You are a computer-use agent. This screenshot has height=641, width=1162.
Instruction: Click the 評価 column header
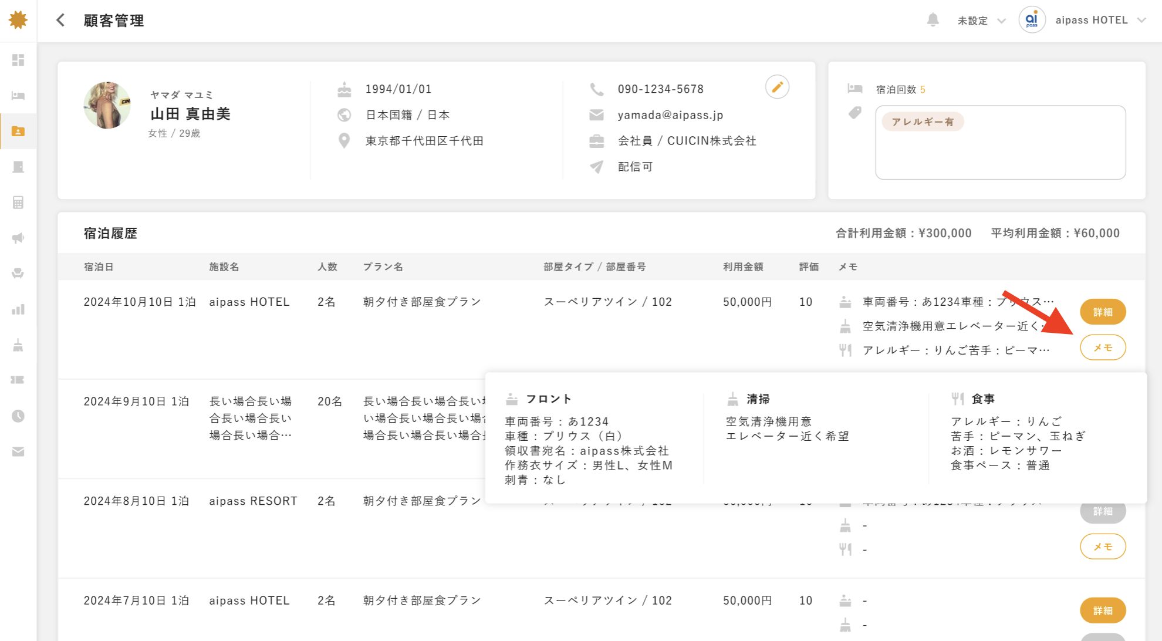pyautogui.click(x=809, y=267)
